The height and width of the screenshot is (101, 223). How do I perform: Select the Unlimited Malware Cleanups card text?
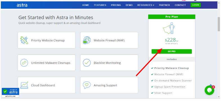[51, 63]
